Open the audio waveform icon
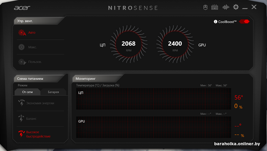The image size is (267, 151). (226, 7)
